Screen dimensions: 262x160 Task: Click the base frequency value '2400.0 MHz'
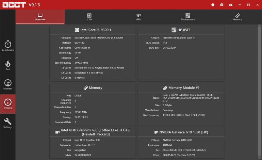click(81, 63)
